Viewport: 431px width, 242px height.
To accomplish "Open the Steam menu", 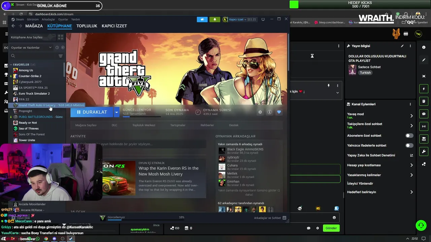I will 20,19.
